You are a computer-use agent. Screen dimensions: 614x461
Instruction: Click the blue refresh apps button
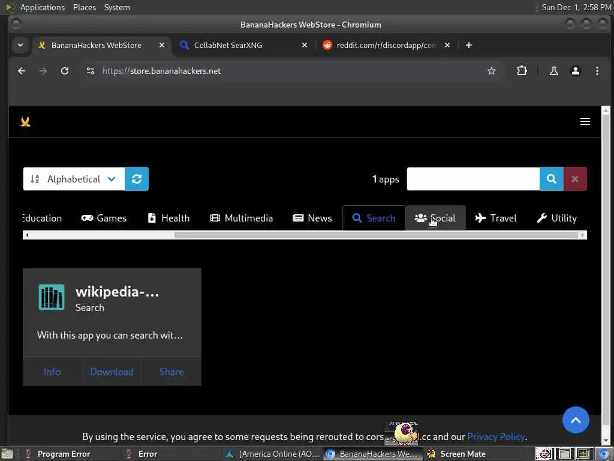pos(137,179)
